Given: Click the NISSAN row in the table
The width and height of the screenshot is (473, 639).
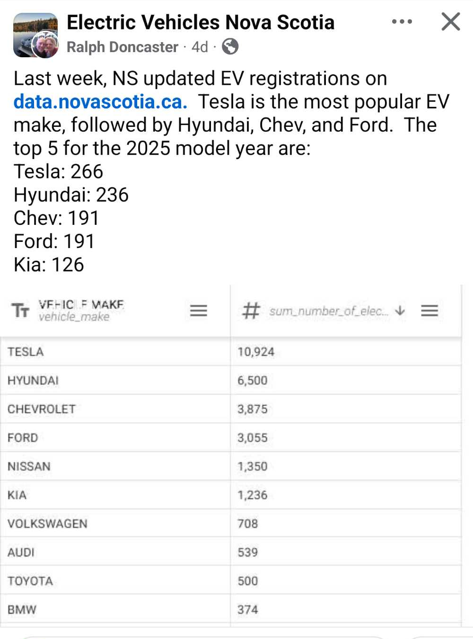Looking at the screenshot, I should [x=29, y=466].
